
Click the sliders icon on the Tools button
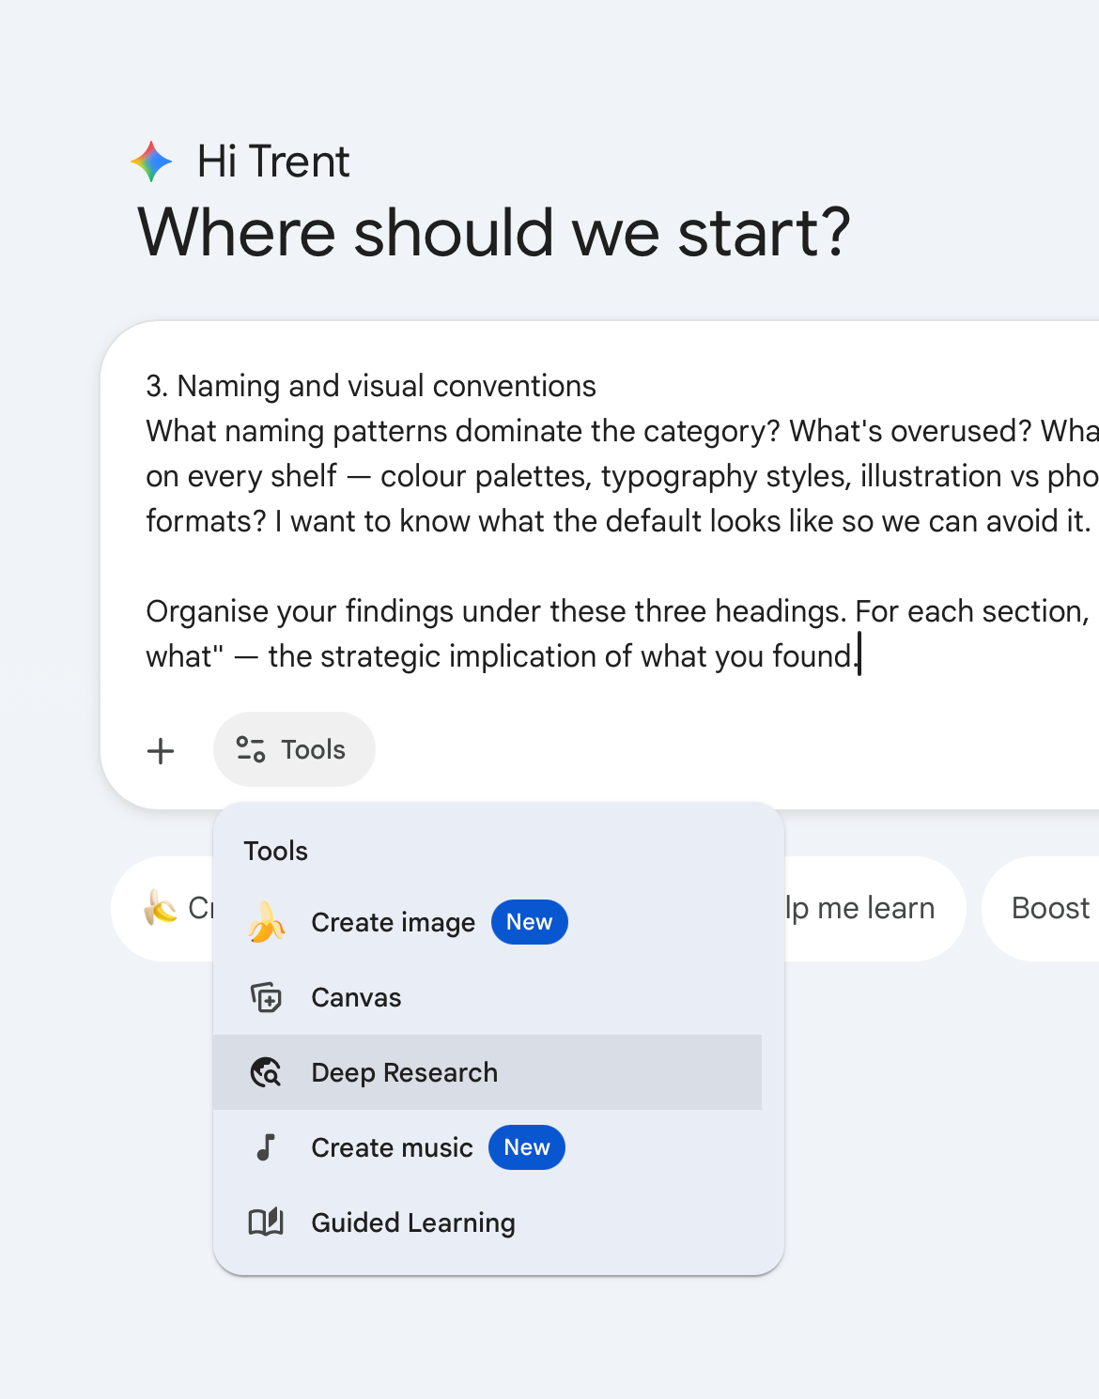249,749
